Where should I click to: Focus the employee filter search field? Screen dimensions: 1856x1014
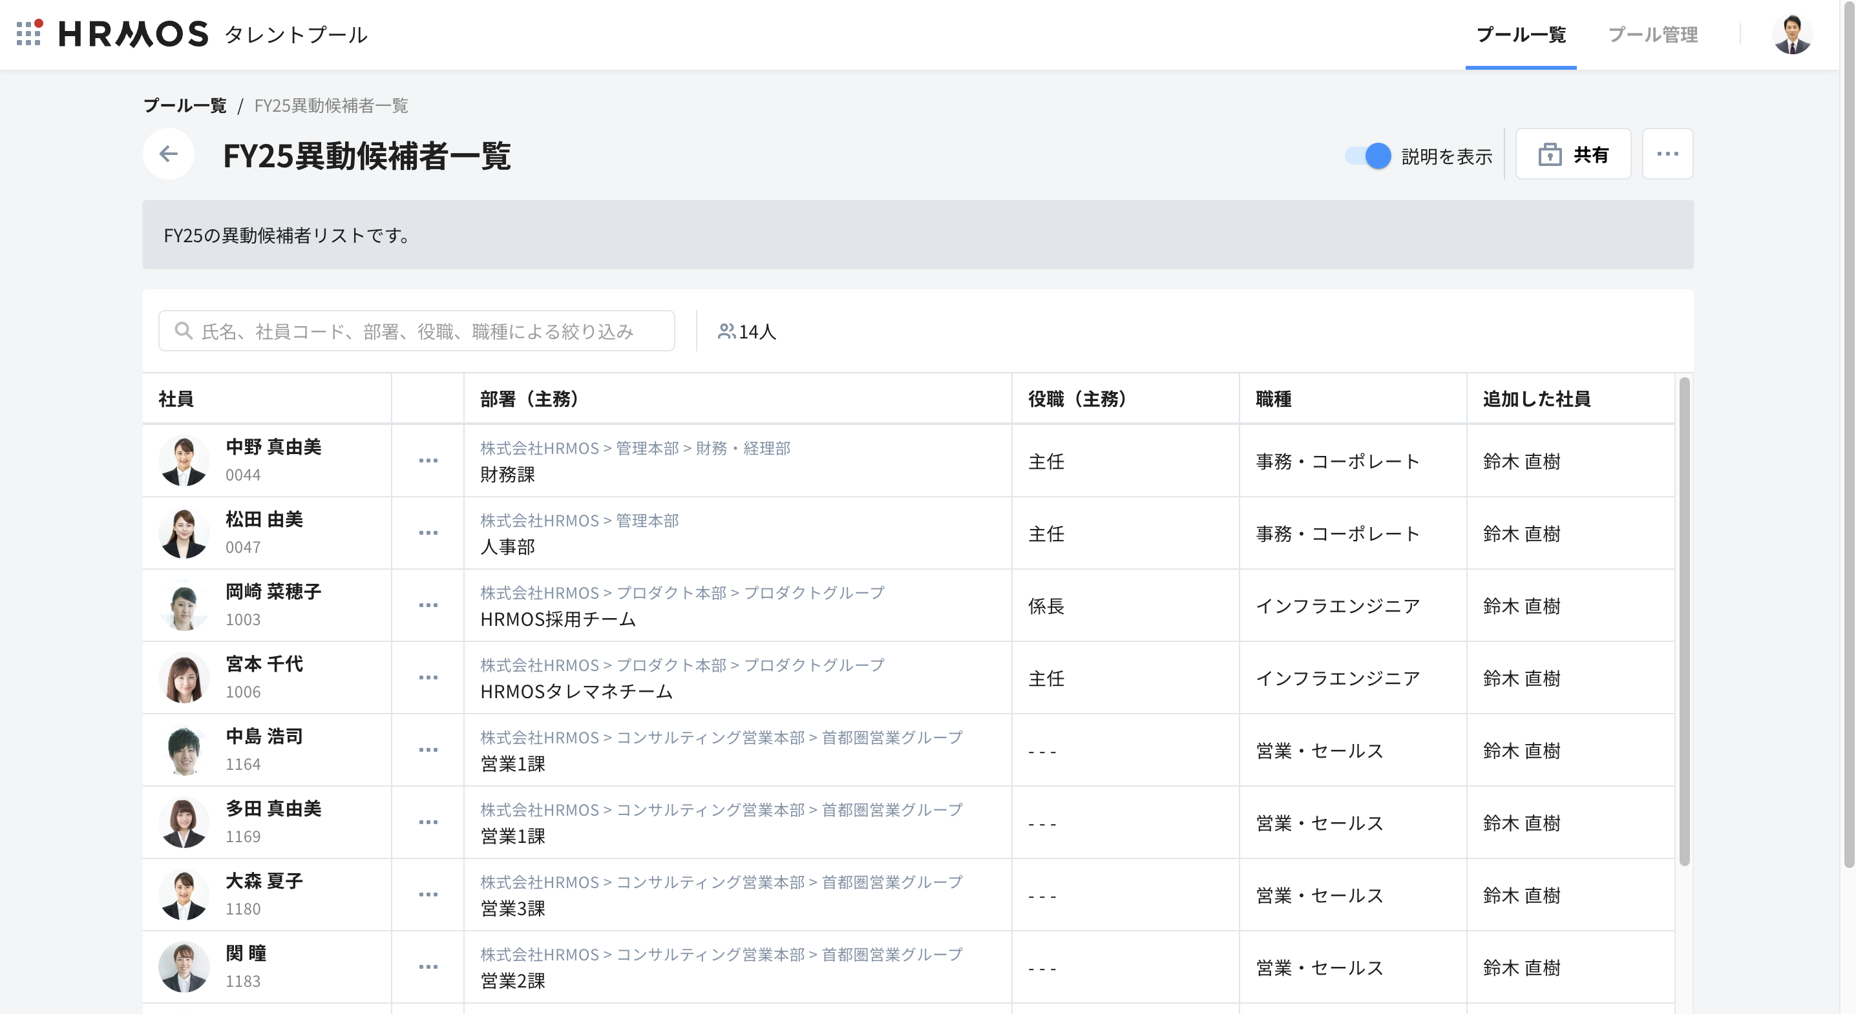point(416,331)
